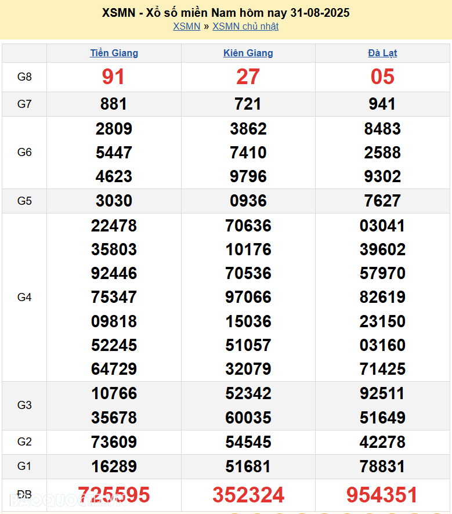
Task: Select Tiền Giang special prize 725595
Action: [x=114, y=495]
